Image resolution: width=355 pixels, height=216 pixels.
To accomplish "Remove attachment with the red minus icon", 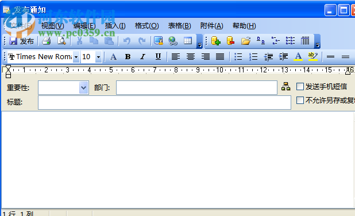I will pos(230,41).
